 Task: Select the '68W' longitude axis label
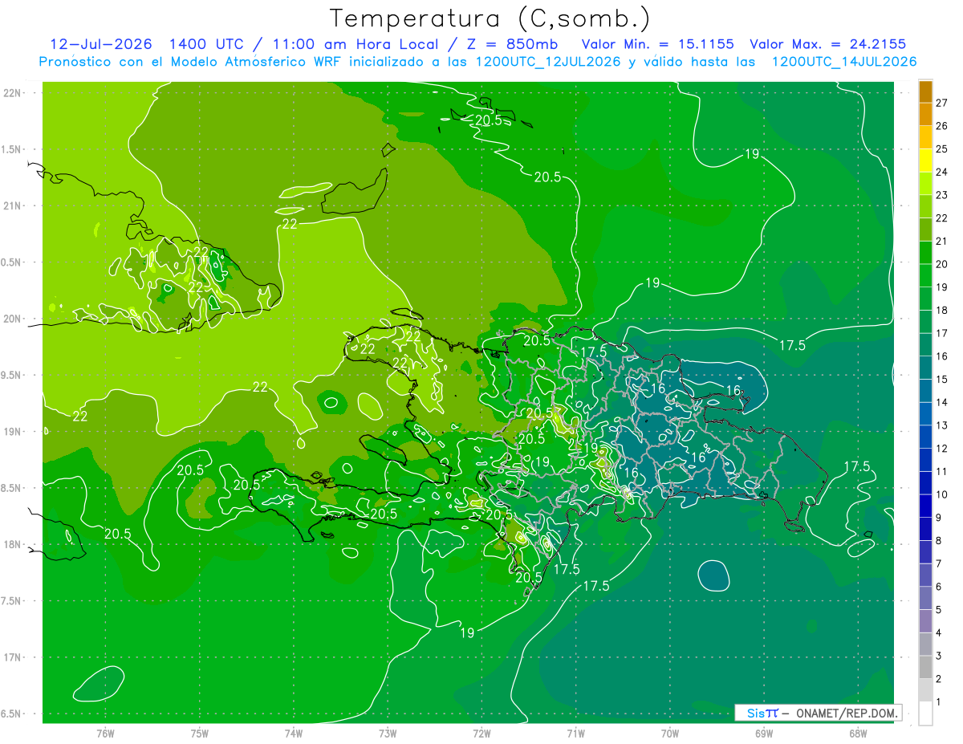pos(858,734)
